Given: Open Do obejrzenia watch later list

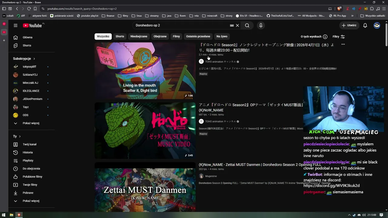Looking at the screenshot, I should 32,169.
